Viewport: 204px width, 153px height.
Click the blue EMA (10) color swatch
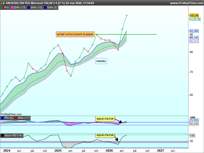[29, 8]
